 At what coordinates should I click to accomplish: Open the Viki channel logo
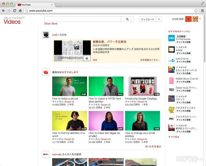pos(171,38)
